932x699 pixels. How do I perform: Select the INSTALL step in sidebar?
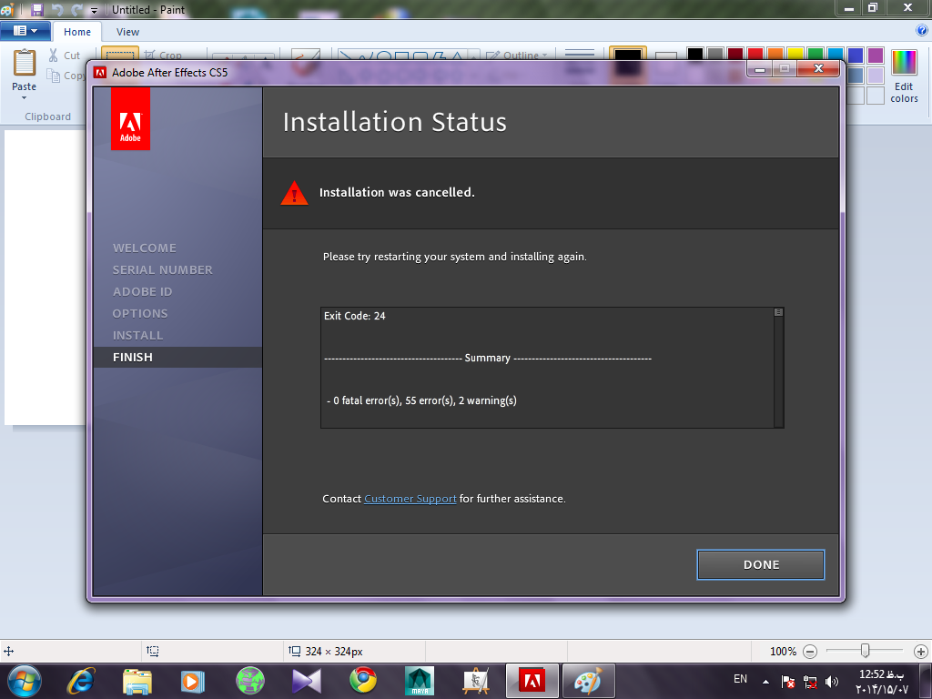pyautogui.click(x=137, y=335)
